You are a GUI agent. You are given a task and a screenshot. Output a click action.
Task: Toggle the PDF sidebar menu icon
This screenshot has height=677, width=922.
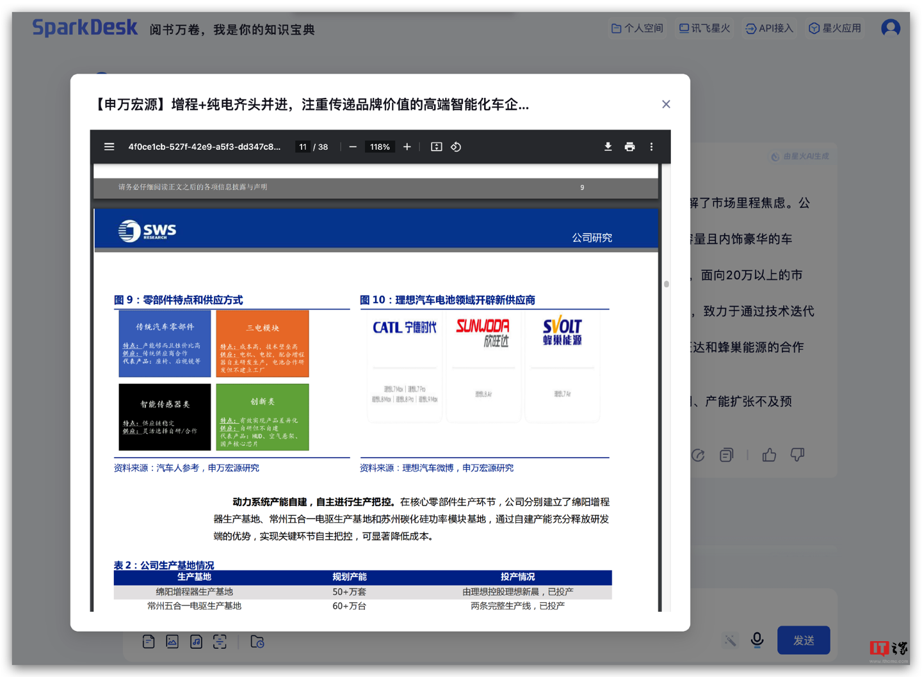[x=109, y=147]
